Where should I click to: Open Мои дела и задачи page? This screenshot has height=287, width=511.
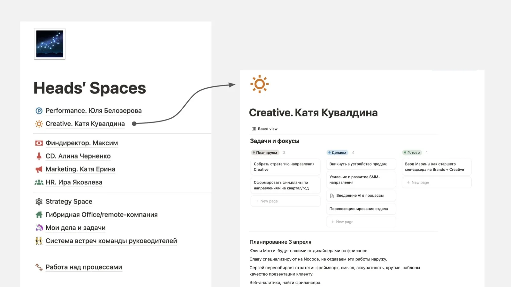pyautogui.click(x=76, y=228)
